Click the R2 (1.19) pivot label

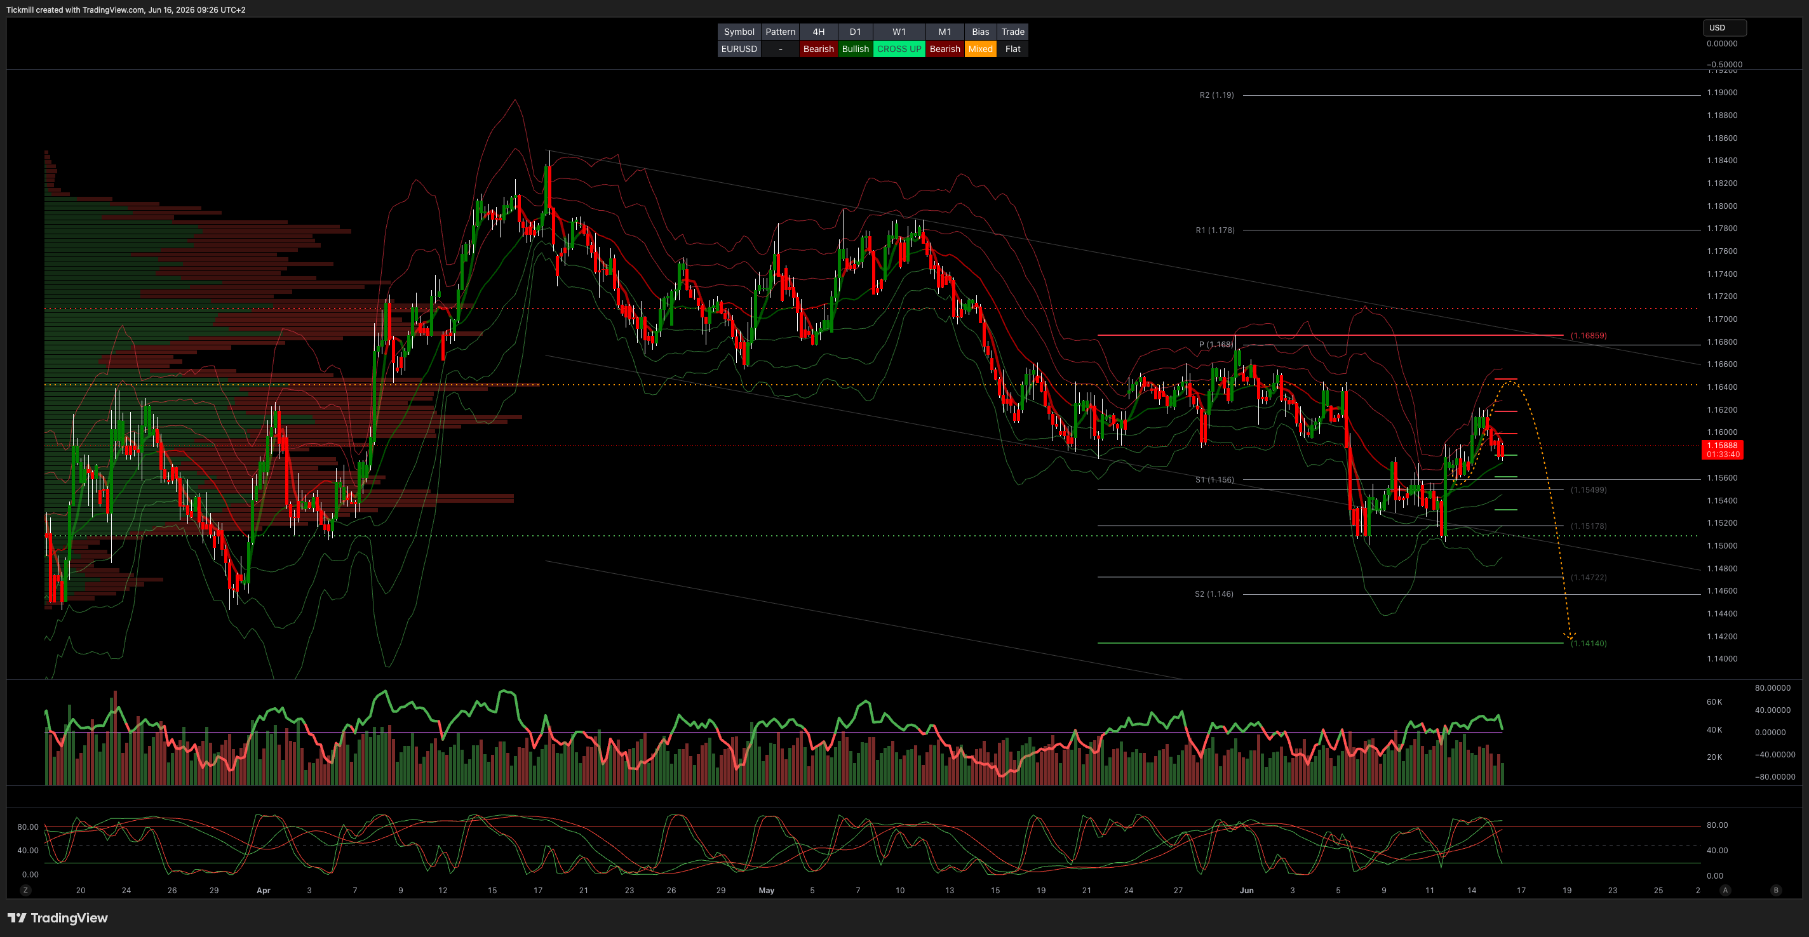coord(1216,95)
